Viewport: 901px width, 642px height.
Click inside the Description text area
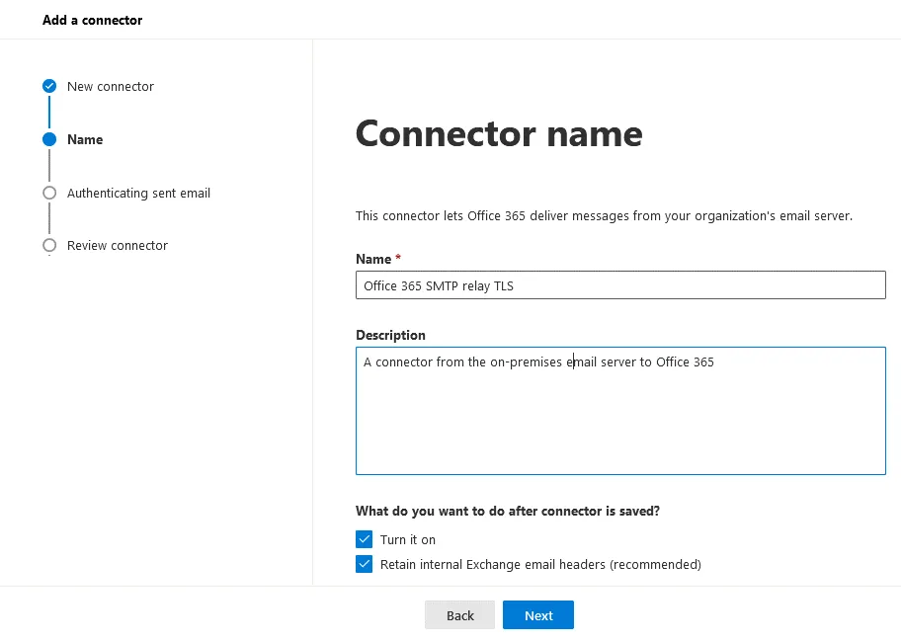[620, 415]
